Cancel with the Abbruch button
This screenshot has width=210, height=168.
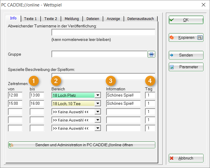coord(186,158)
